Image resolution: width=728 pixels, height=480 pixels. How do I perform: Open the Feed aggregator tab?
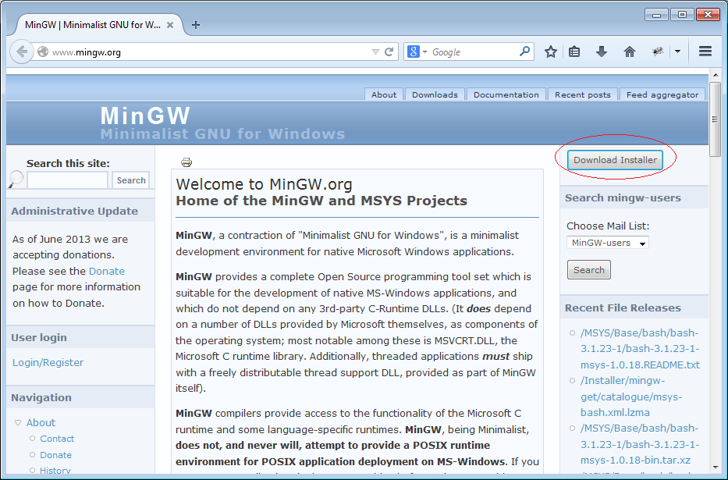(662, 94)
